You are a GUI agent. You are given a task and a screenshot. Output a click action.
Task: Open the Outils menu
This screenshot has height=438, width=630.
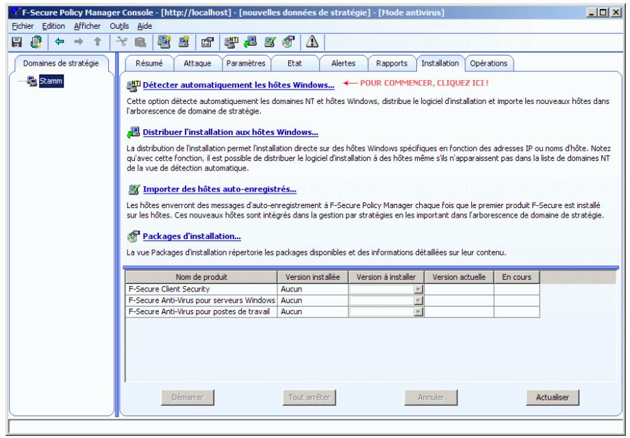pos(119,26)
